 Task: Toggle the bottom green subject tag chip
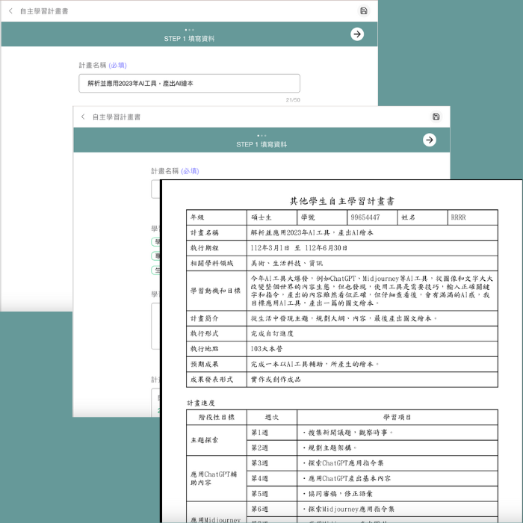pyautogui.click(x=155, y=270)
